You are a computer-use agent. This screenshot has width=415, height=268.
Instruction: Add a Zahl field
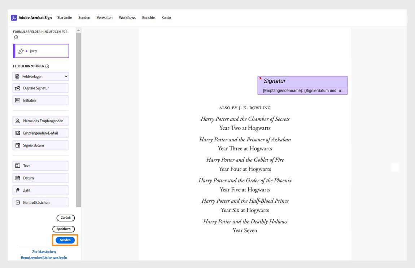(40, 190)
